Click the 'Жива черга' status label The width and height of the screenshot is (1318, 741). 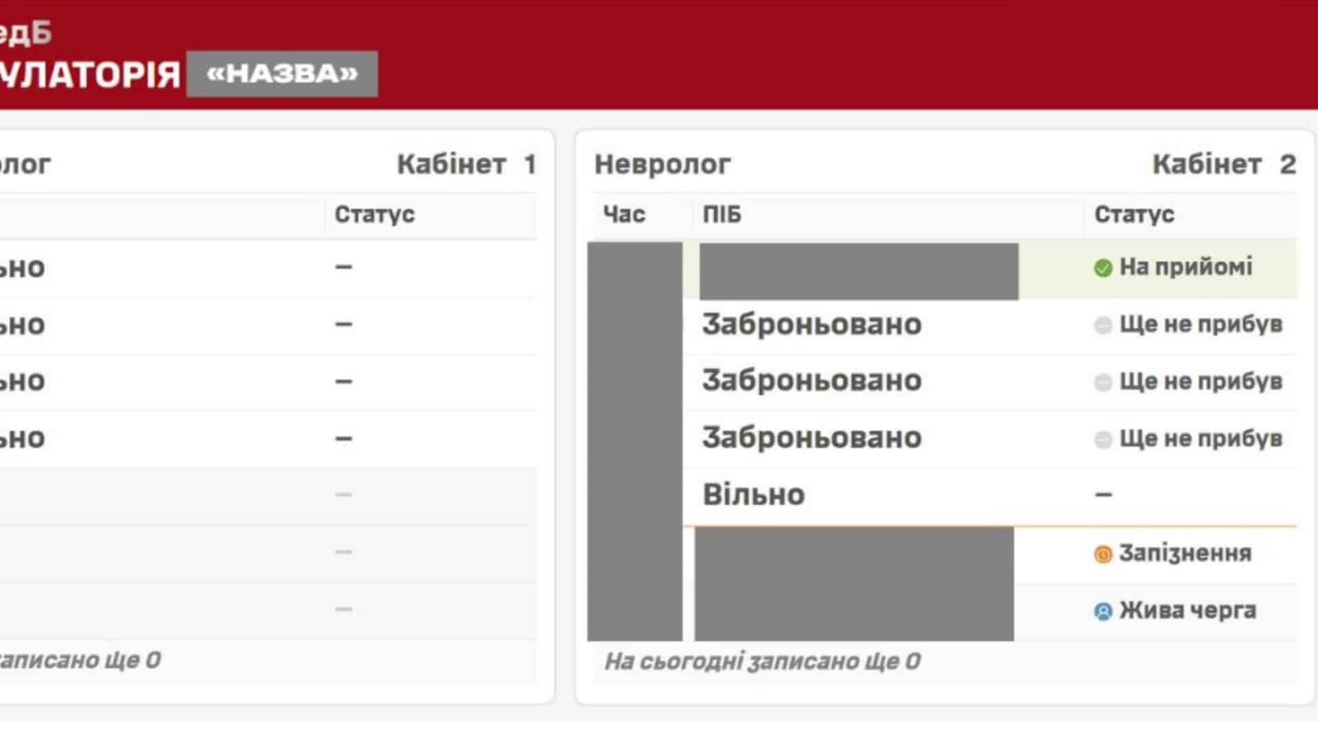1188,610
